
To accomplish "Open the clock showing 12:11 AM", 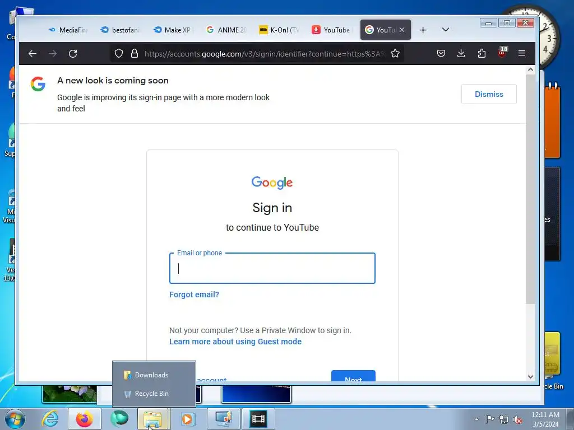I will pyautogui.click(x=545, y=419).
